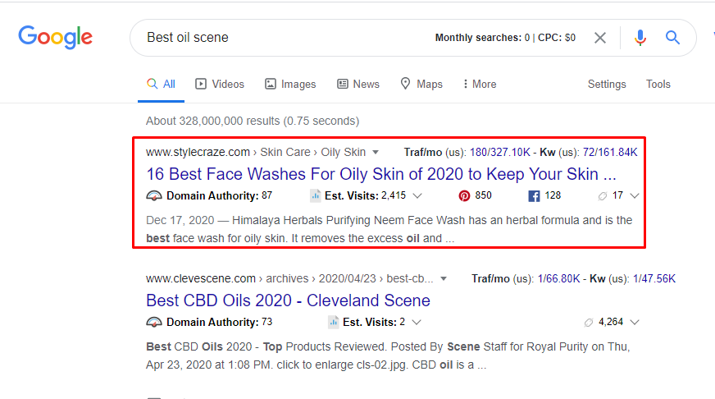Click Facebook icon on StyleCraze result
715x399 pixels.
(534, 196)
